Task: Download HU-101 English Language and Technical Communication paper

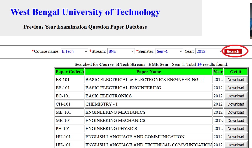Action: [x=236, y=145]
